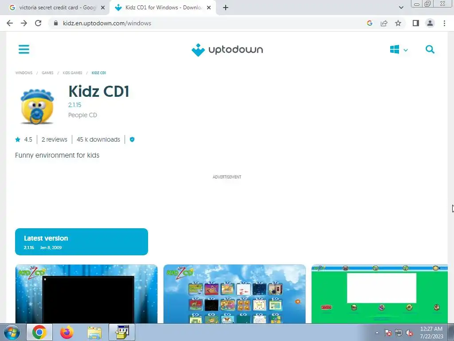This screenshot has height=341, width=454.
Task: Click the blue verified shield icon
Action: (x=132, y=139)
